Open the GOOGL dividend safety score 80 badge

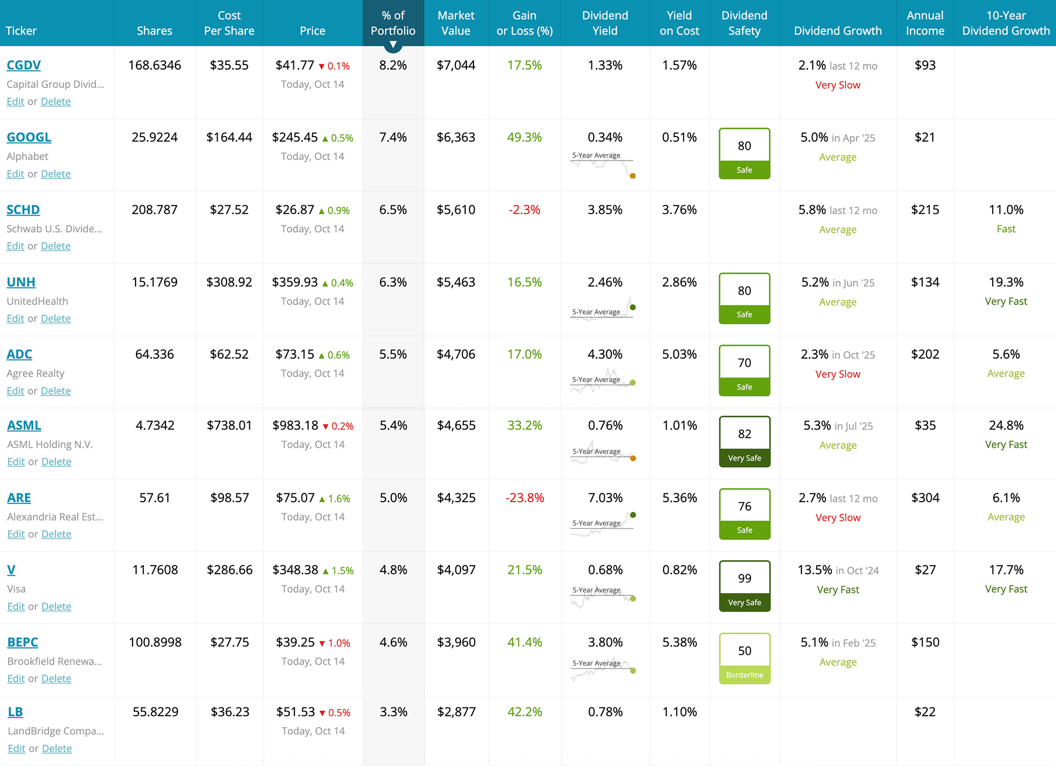pyautogui.click(x=744, y=154)
